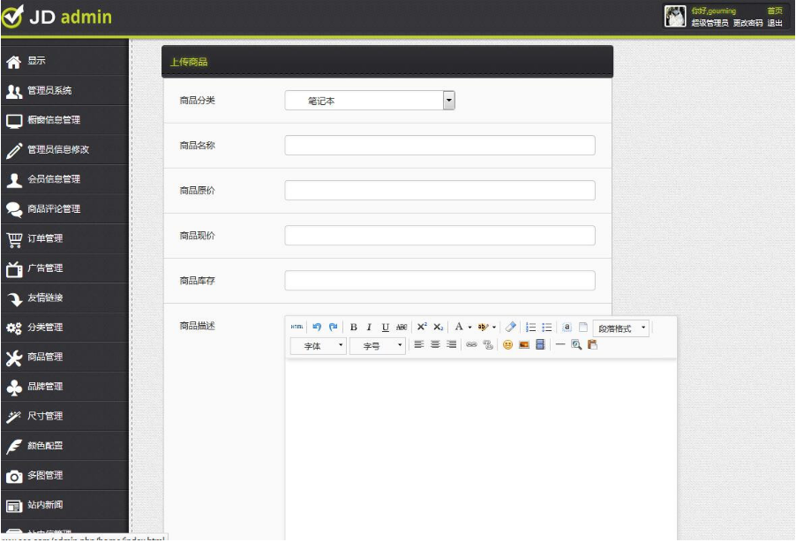This screenshot has height=550, width=796.
Task: Click the search/preview magnifier icon
Action: pyautogui.click(x=576, y=345)
